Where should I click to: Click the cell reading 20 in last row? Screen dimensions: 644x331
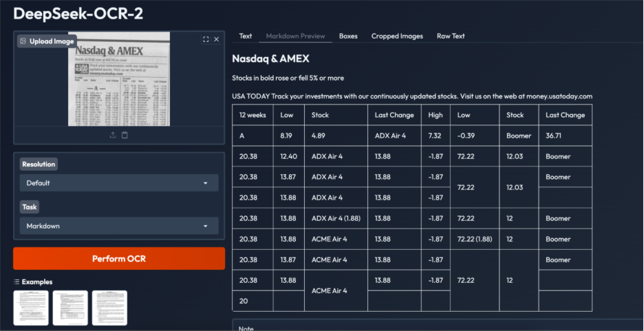tap(253, 301)
